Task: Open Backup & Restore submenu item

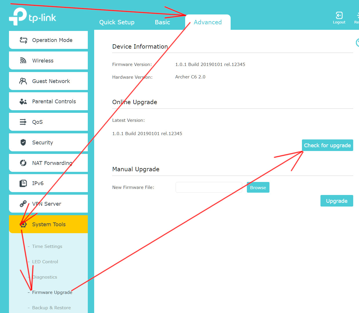Action: 51,308
